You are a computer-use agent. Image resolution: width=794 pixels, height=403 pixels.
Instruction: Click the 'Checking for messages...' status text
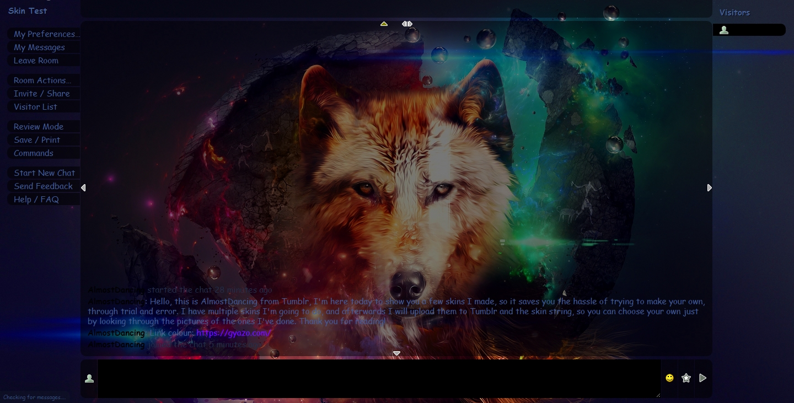(34, 397)
